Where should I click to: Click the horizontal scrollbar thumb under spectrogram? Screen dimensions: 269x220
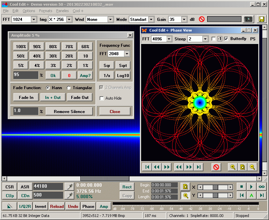coord(105,179)
